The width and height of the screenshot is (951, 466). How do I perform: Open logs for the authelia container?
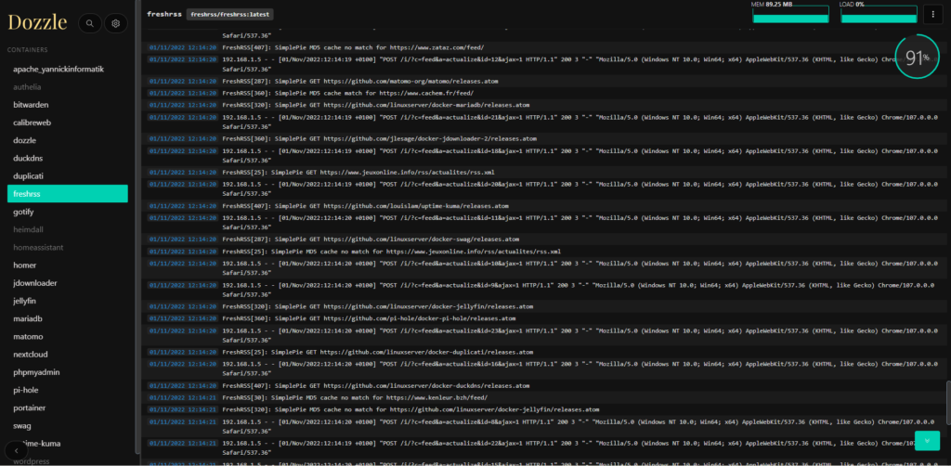tap(27, 86)
